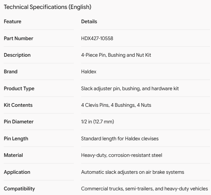Screen dimensions: 211x195
Task: Select part number value HDX427-10558
Action: [x=97, y=38]
